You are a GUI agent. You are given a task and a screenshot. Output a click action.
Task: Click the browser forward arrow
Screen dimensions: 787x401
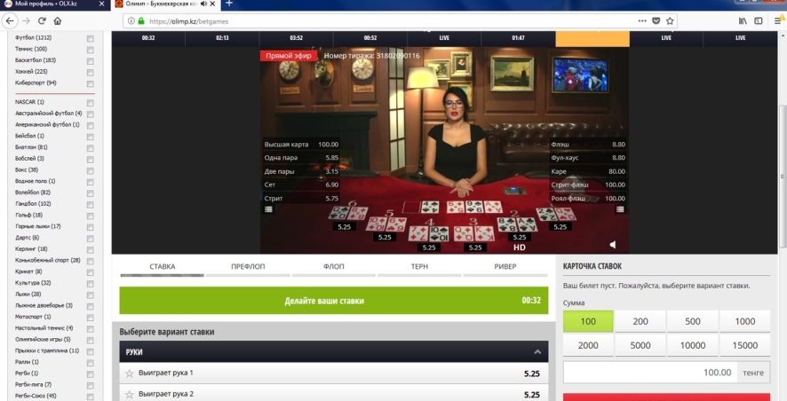26,21
